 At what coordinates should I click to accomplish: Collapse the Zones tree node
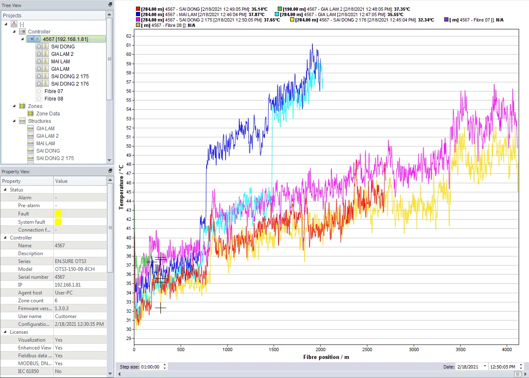14,106
